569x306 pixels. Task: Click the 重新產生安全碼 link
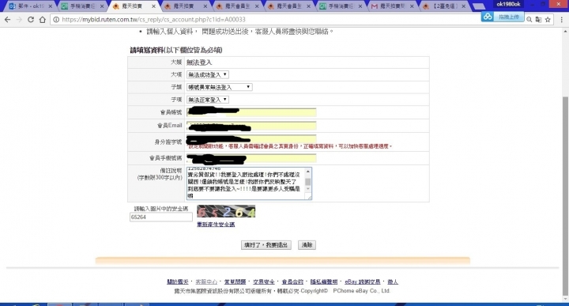point(216,225)
